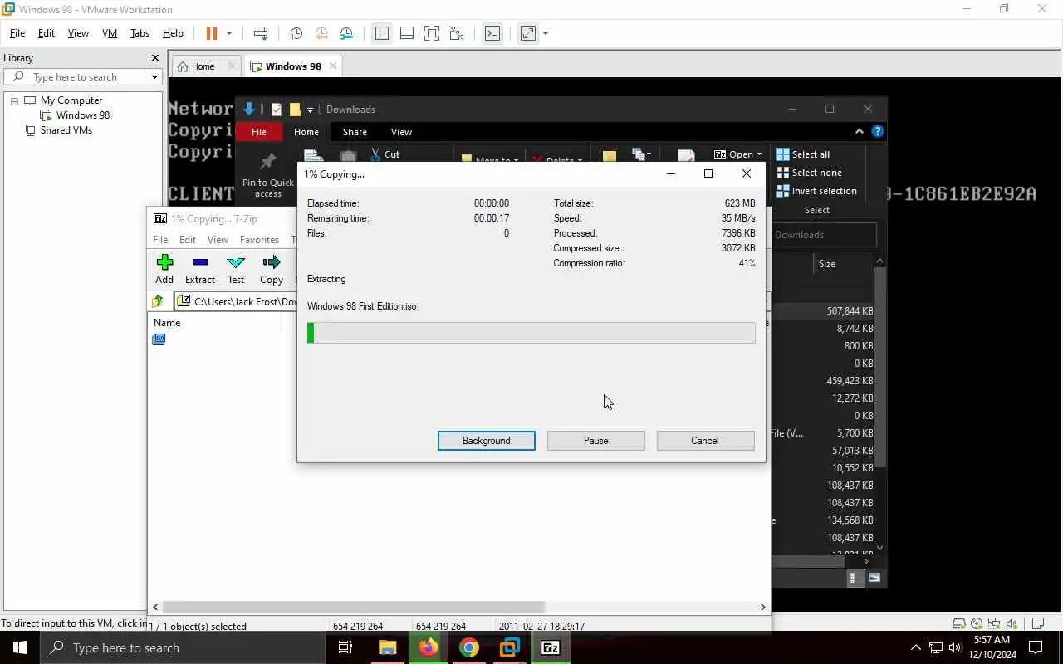Open the Quick Access toolbar customize dropdown
Viewport: 1063px width, 664px height.
tap(310, 110)
